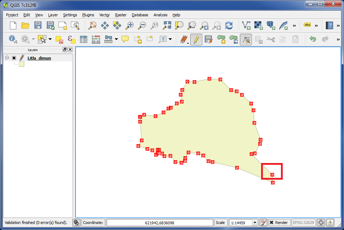Open the Project menu
The image size is (344, 230).
coord(12,15)
